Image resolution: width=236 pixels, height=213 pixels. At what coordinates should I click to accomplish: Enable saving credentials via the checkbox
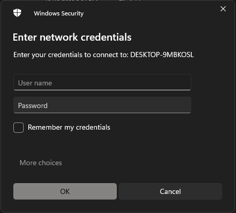click(19, 128)
